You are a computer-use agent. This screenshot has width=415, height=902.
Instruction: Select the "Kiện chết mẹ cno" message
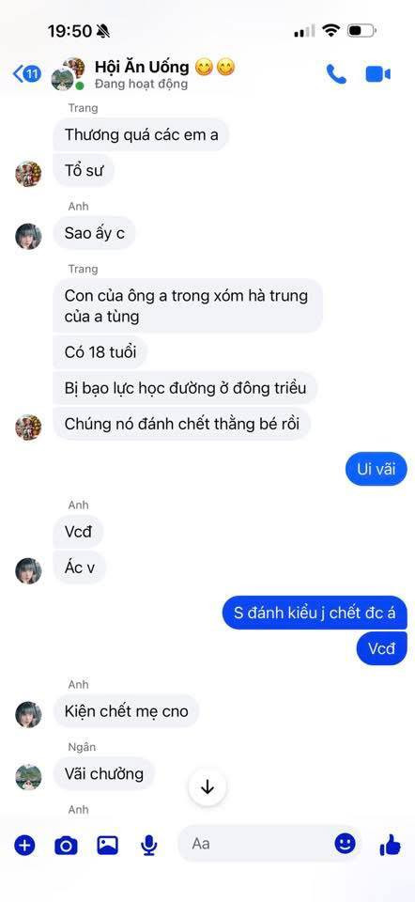[126, 711]
